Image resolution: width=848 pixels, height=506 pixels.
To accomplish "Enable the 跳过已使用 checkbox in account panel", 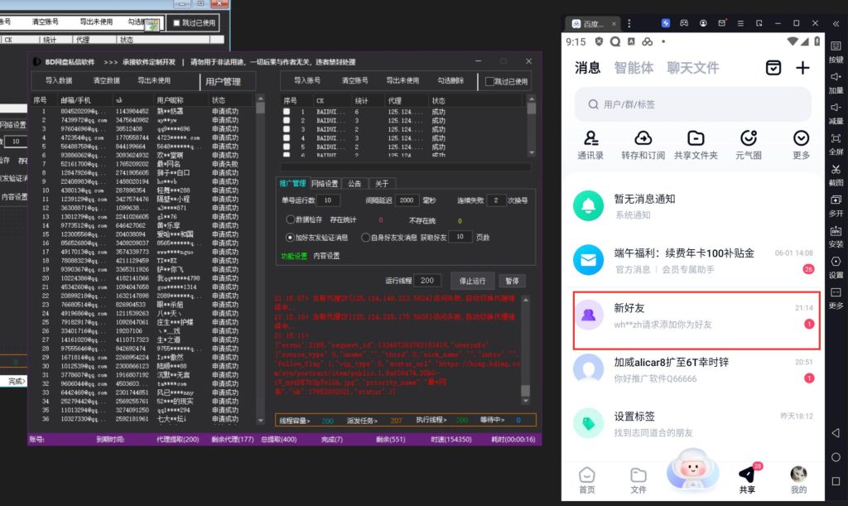I will click(490, 81).
